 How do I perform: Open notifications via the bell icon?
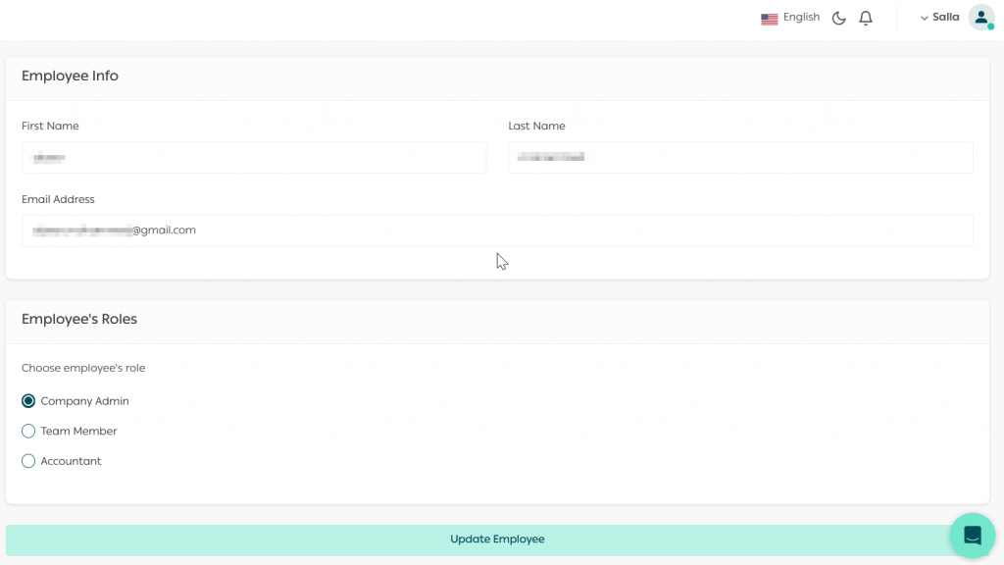coord(866,19)
